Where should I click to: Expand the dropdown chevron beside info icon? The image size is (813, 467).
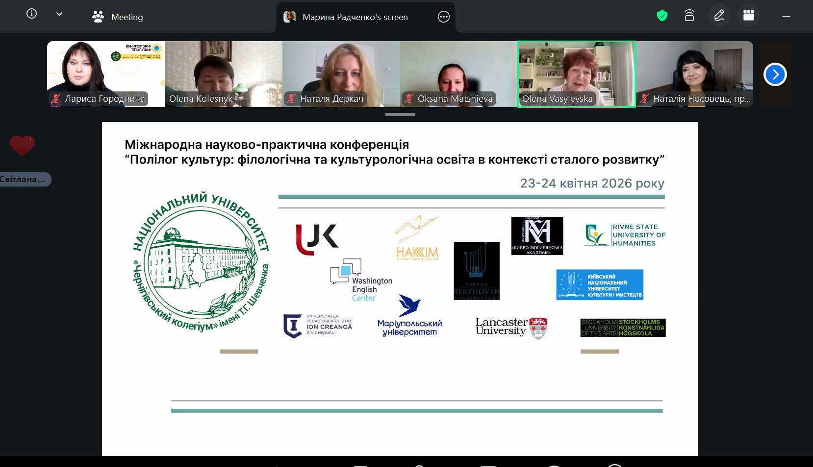(x=59, y=14)
